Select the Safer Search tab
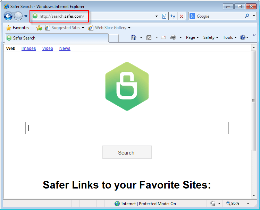 [57, 38]
